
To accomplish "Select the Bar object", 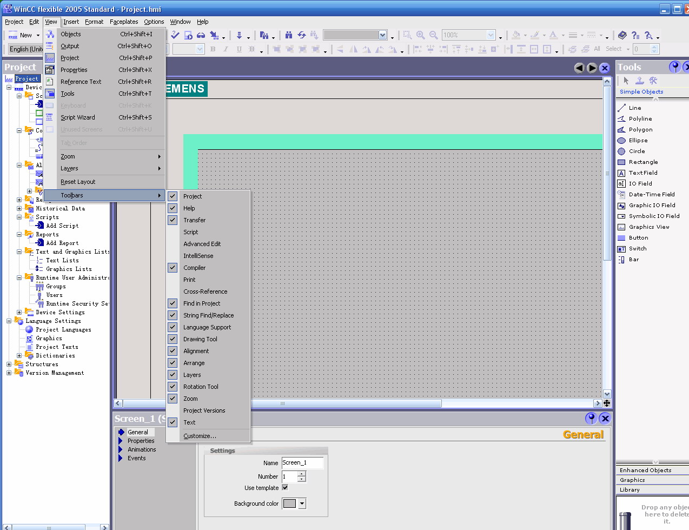I will pos(628,259).
